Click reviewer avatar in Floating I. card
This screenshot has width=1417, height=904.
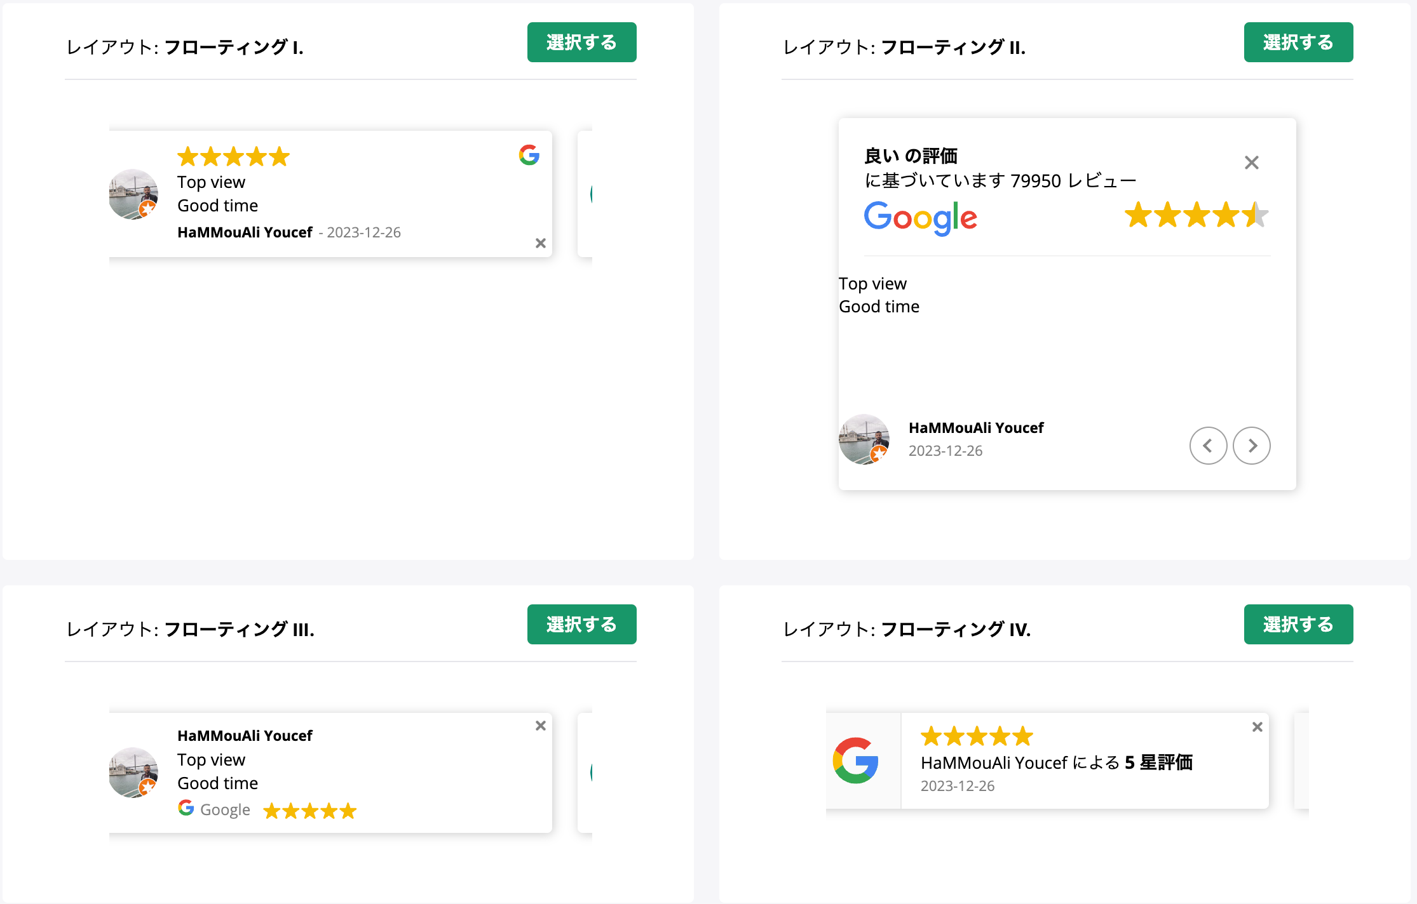click(x=133, y=194)
